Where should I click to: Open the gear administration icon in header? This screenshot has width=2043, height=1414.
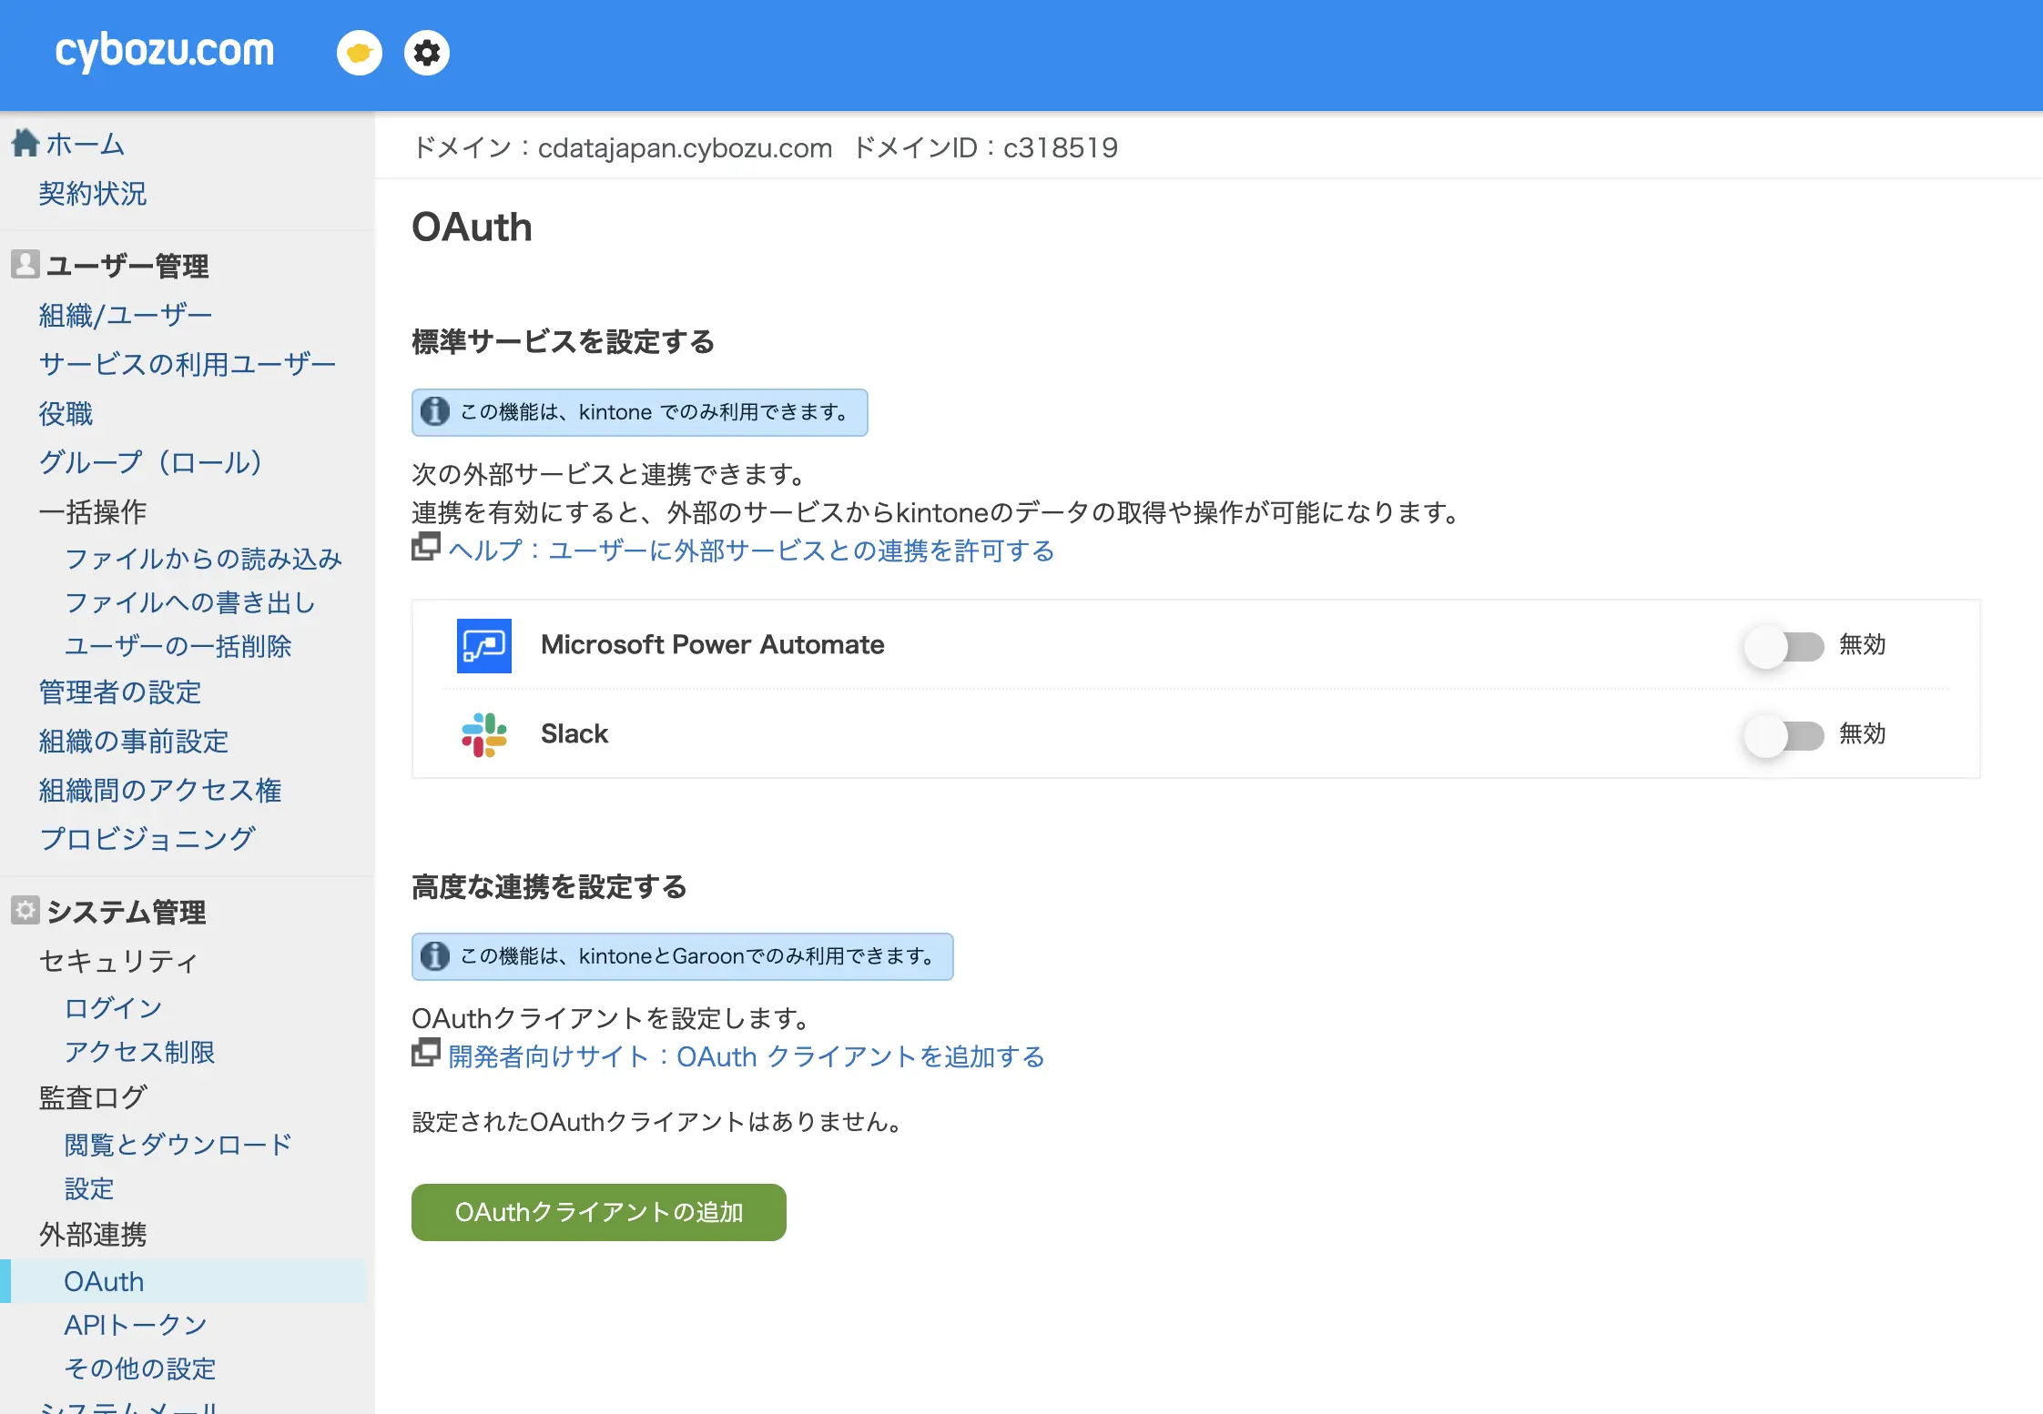click(x=427, y=53)
